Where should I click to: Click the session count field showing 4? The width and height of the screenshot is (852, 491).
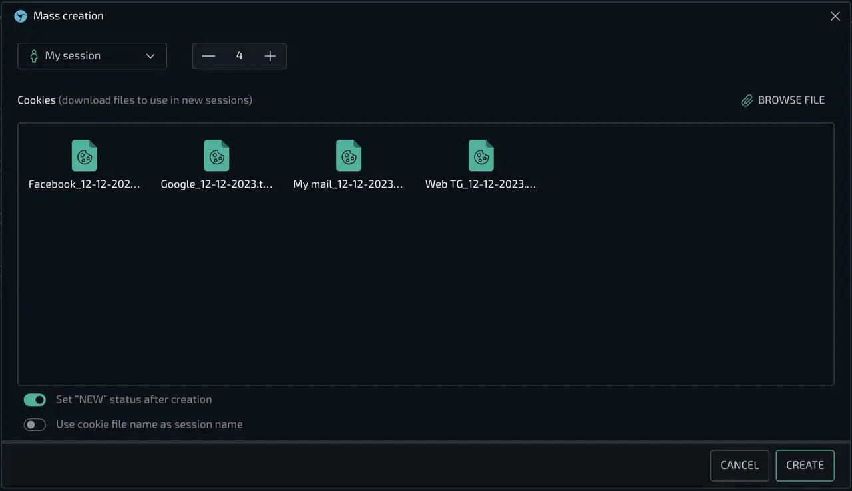coord(239,56)
